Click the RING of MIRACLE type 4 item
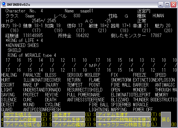Viewport: 178px width, 128px height. coord(32,55)
